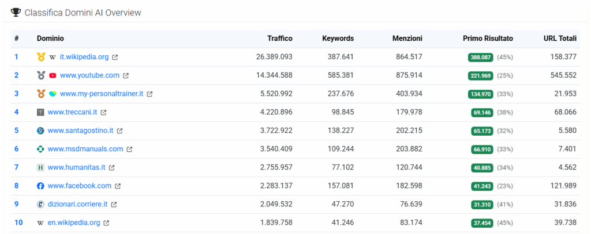Click the green 69.146 badge
Image resolution: width=591 pixels, height=234 pixels.
(x=482, y=113)
